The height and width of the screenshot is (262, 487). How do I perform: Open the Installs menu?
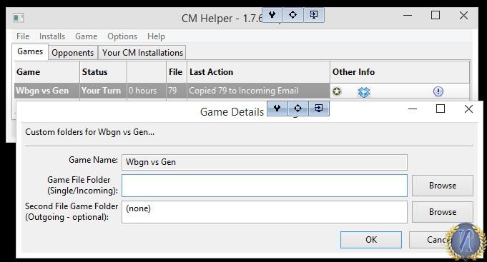click(x=52, y=36)
